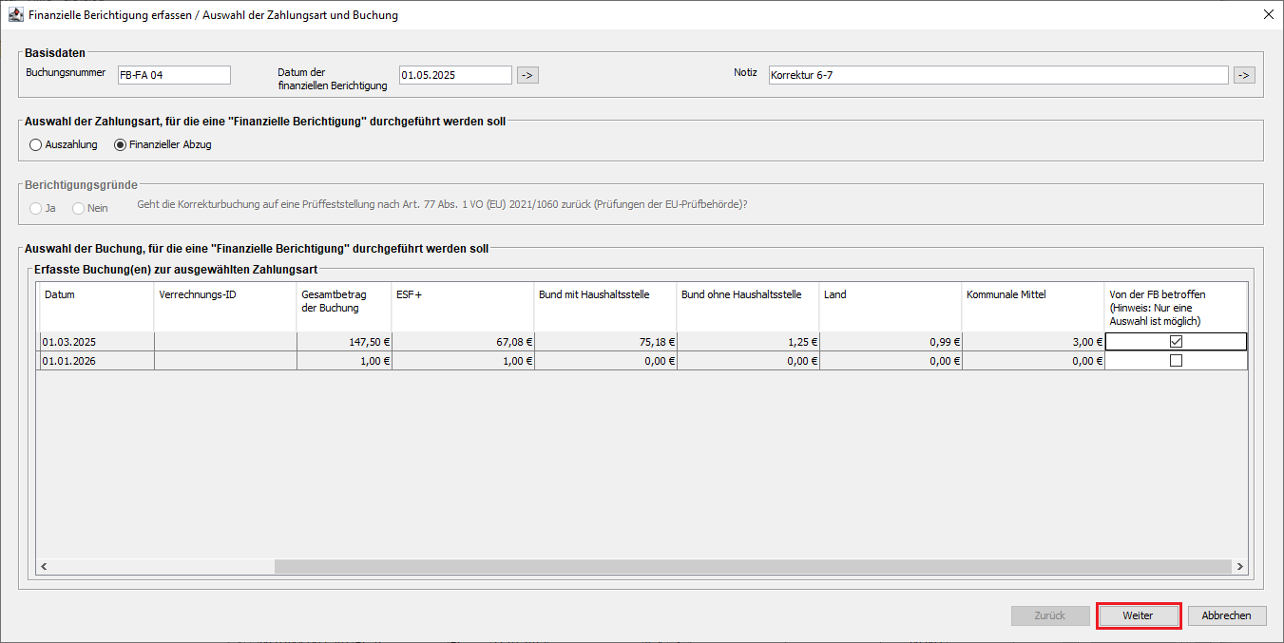Click the Gesamtbetrag cell showing 147,50 €
The image size is (1284, 643).
(x=344, y=342)
